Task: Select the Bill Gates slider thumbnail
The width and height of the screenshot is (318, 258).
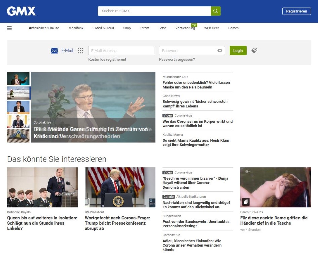Action: [18, 79]
